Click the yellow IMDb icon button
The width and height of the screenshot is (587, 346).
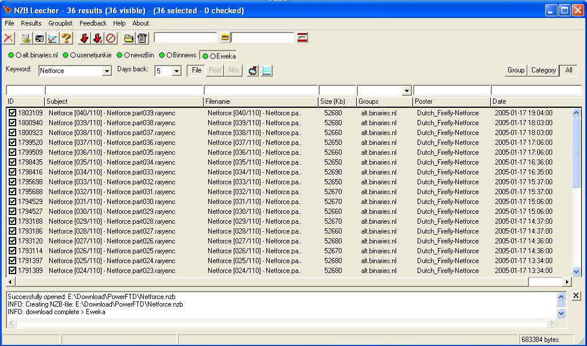click(225, 37)
